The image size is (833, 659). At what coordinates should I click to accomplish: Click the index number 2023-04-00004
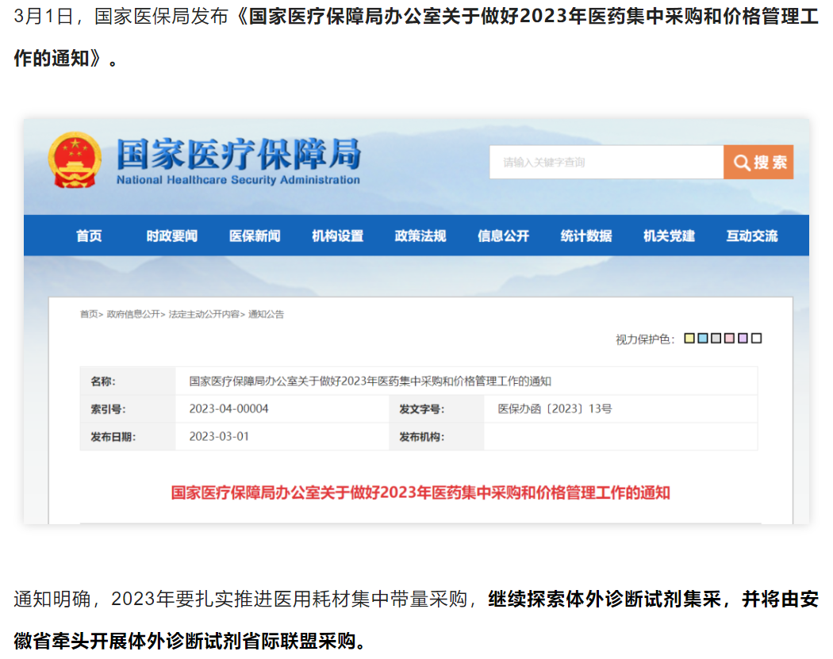point(229,409)
